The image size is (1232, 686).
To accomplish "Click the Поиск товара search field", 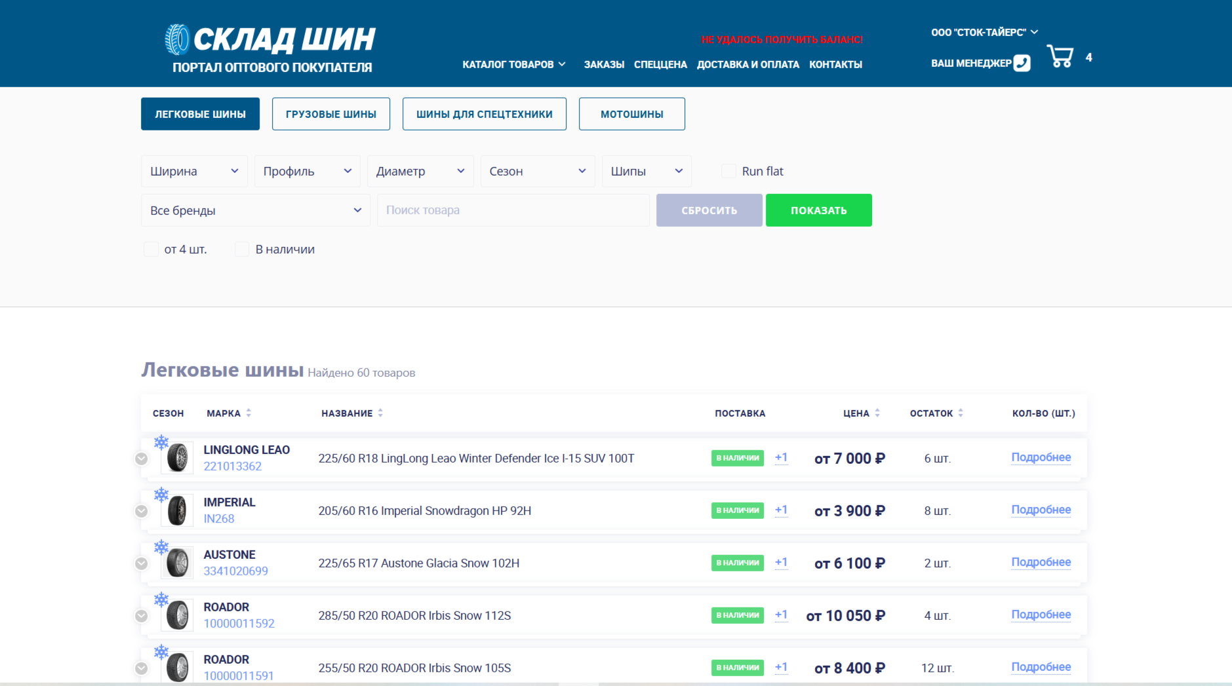I will [513, 210].
